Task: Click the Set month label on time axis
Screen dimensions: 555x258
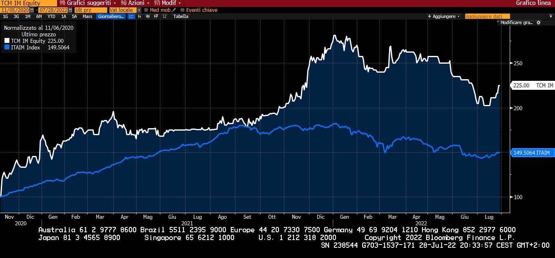Action: pyautogui.click(x=247, y=217)
